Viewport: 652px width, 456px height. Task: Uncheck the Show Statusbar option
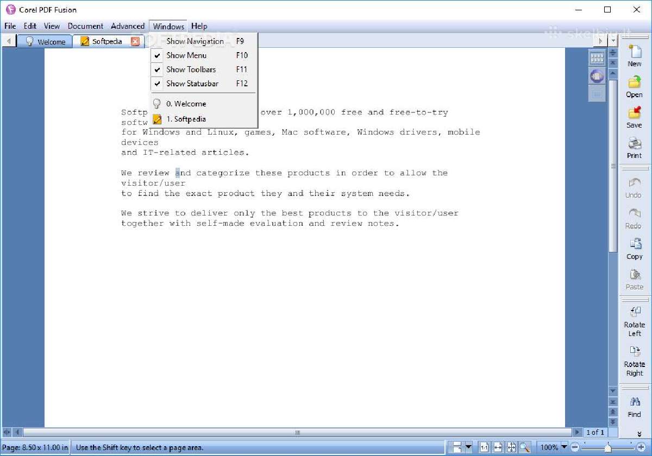point(204,84)
